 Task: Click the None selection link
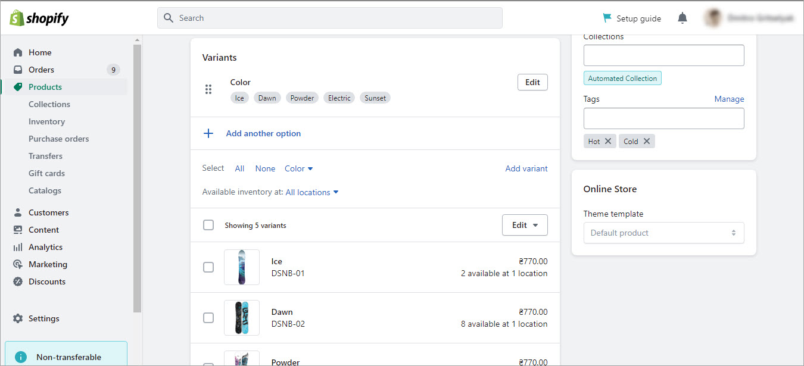[x=265, y=168]
